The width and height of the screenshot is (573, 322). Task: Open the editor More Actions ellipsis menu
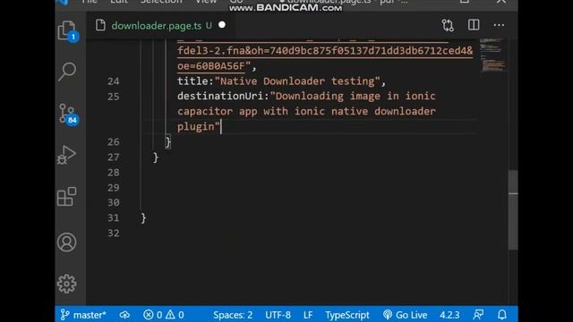[x=499, y=25]
